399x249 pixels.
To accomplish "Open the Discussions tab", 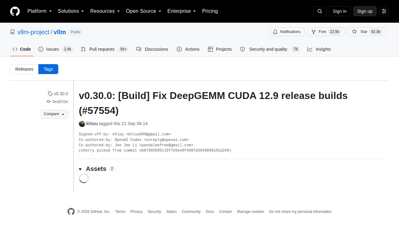I will 152,49.
